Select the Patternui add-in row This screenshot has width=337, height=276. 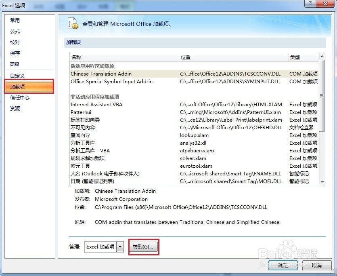pos(194,112)
